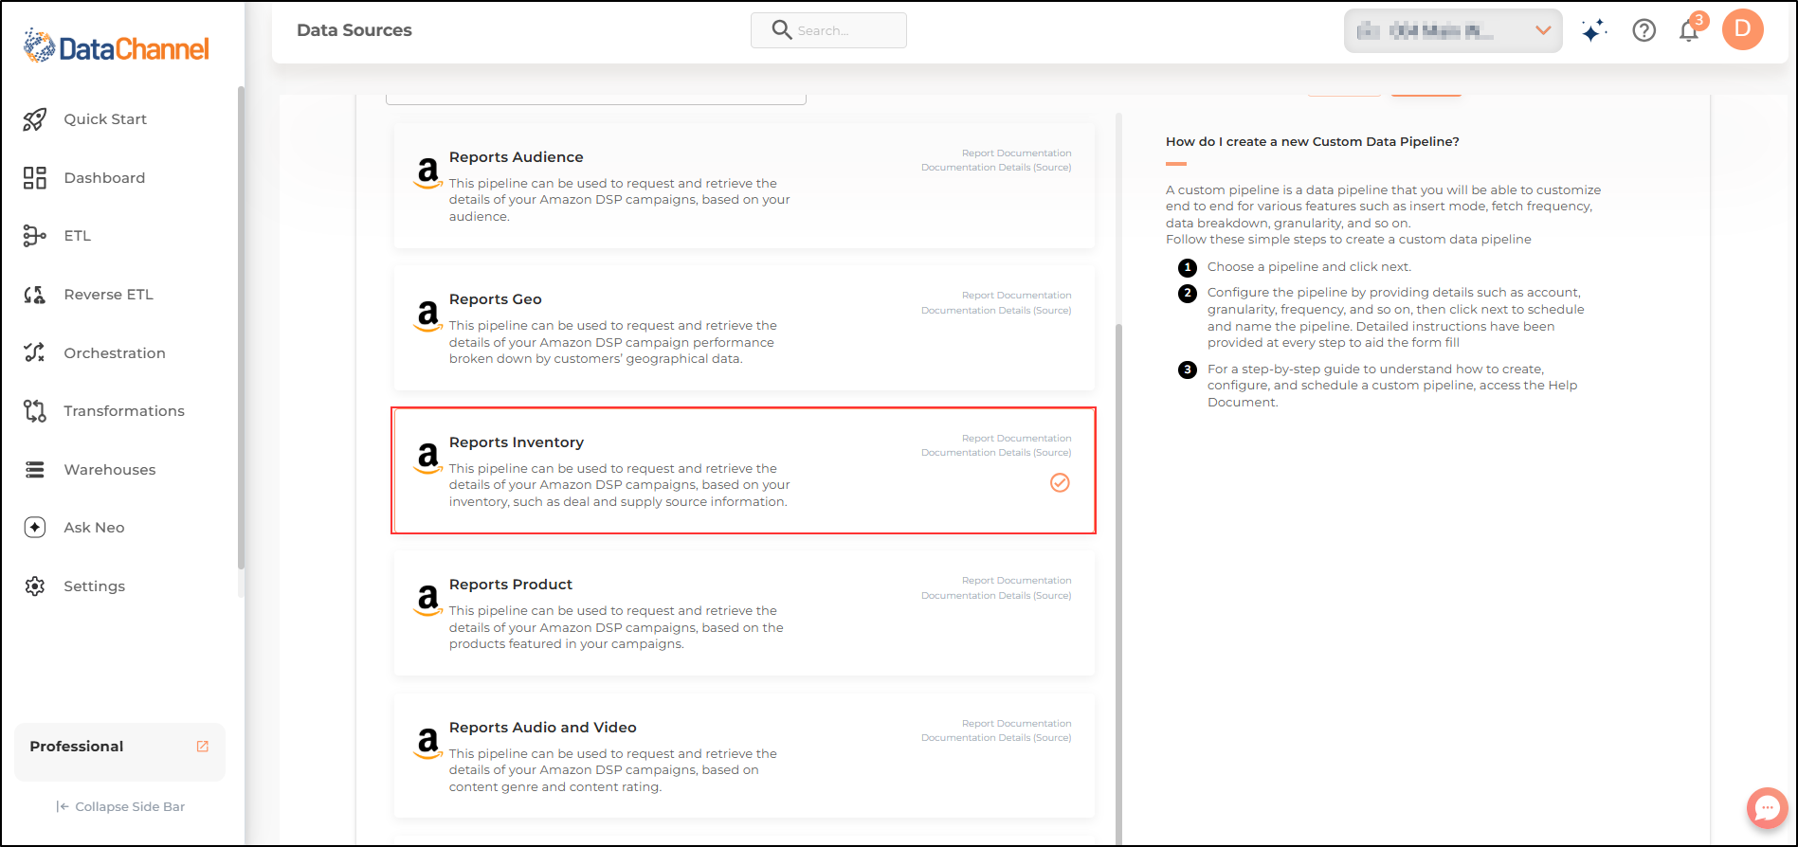Collapse the side bar
1798x847 pixels.
(x=120, y=807)
